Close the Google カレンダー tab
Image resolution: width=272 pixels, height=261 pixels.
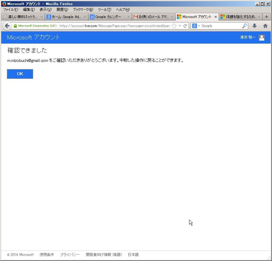point(129,17)
